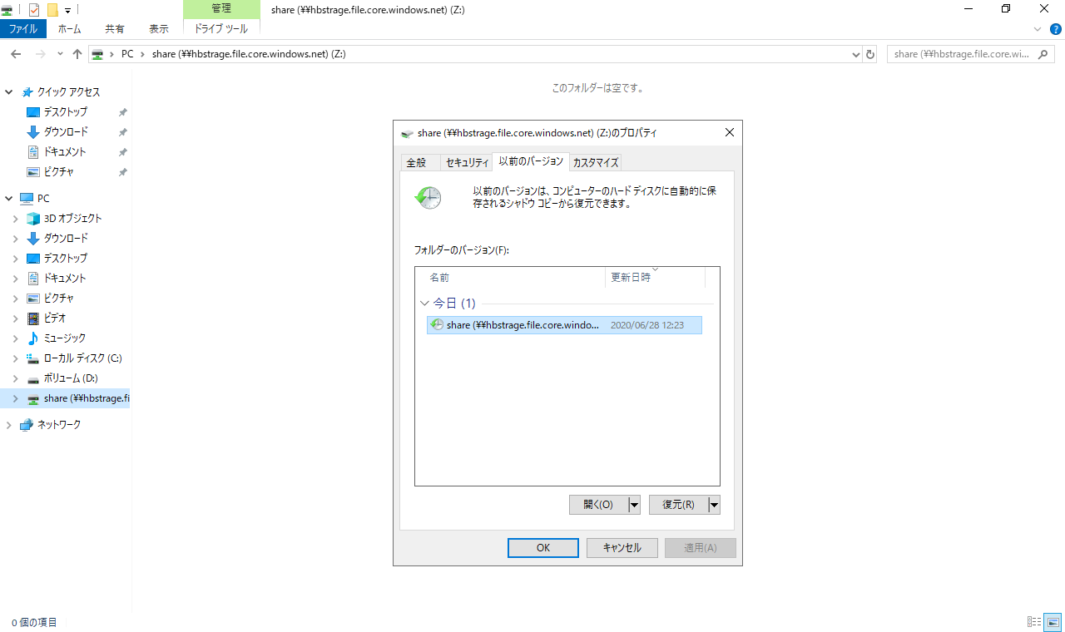Click the Up one level arrow
This screenshot has width=1065, height=632.
[x=77, y=54]
